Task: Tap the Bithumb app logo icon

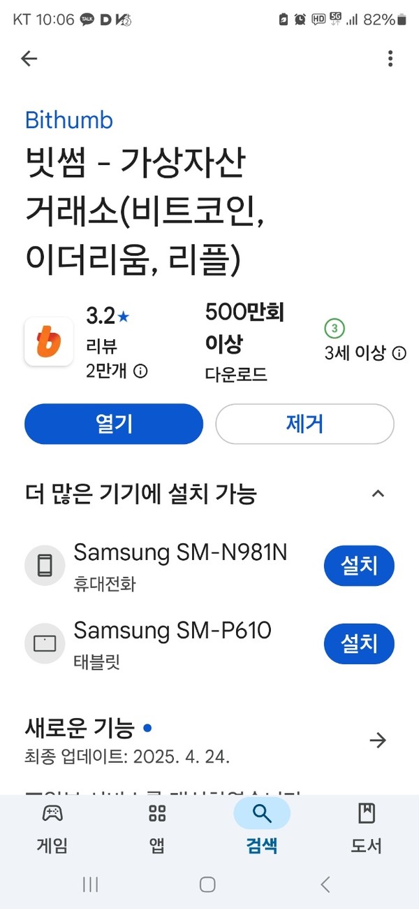Action: click(x=49, y=341)
